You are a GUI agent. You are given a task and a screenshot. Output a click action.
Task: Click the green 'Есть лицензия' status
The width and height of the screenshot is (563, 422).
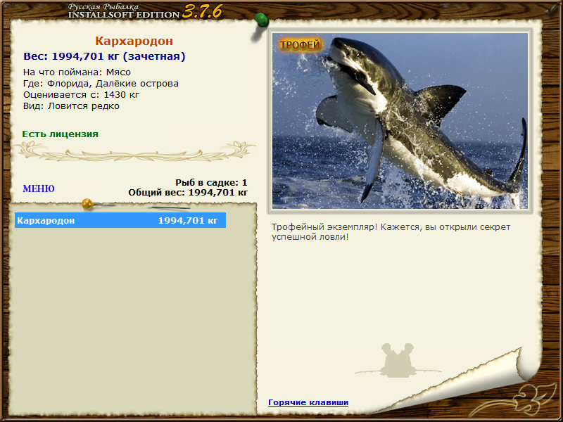coord(60,134)
